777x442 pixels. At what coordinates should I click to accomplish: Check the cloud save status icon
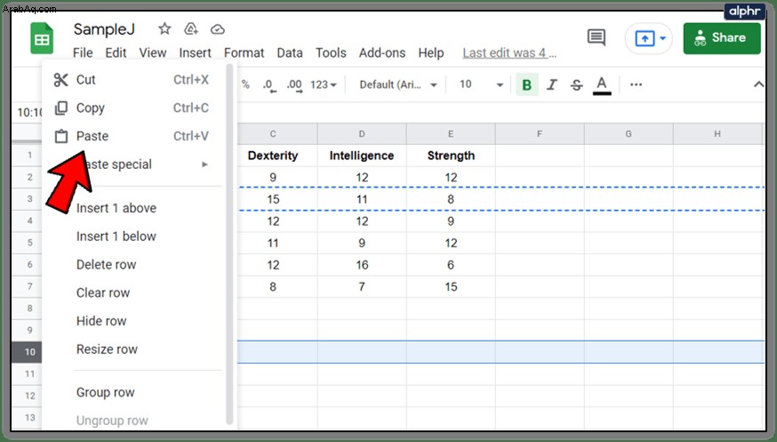coord(218,29)
